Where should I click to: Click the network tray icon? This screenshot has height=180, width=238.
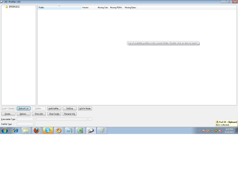212,131
